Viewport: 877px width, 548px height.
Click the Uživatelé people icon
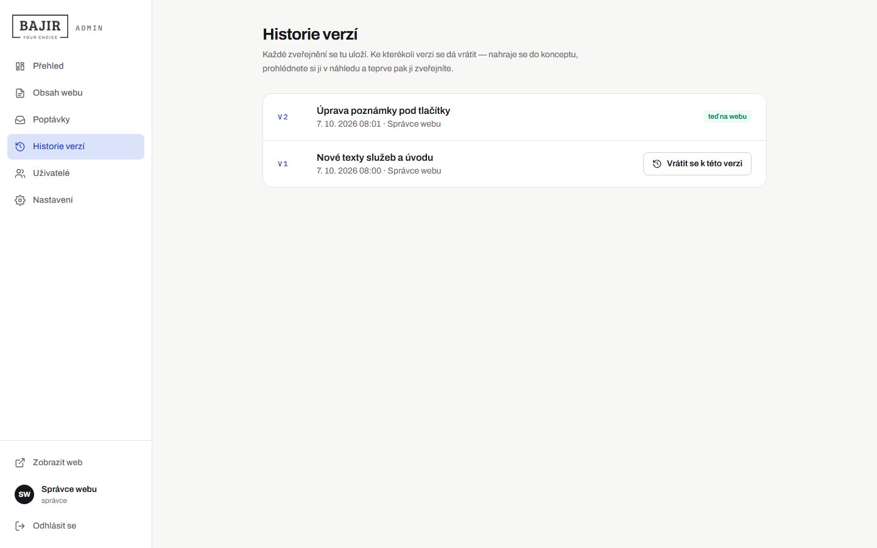click(20, 174)
